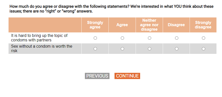Choose Agree for sex without condom worth risk
This screenshot has height=97, width=222.
[x=122, y=49]
